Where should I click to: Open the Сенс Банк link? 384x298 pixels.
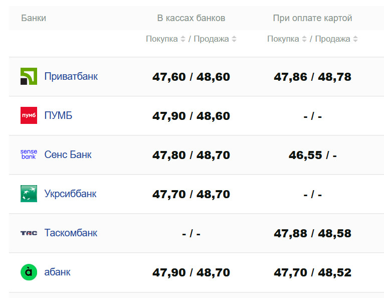tap(68, 155)
